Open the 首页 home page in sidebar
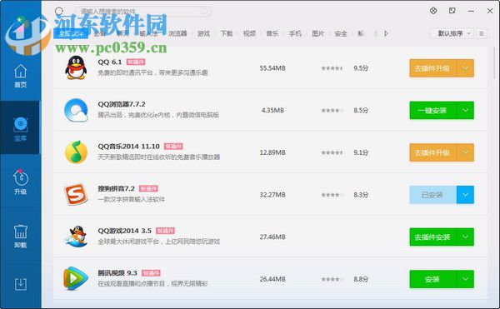 [x=20, y=76]
